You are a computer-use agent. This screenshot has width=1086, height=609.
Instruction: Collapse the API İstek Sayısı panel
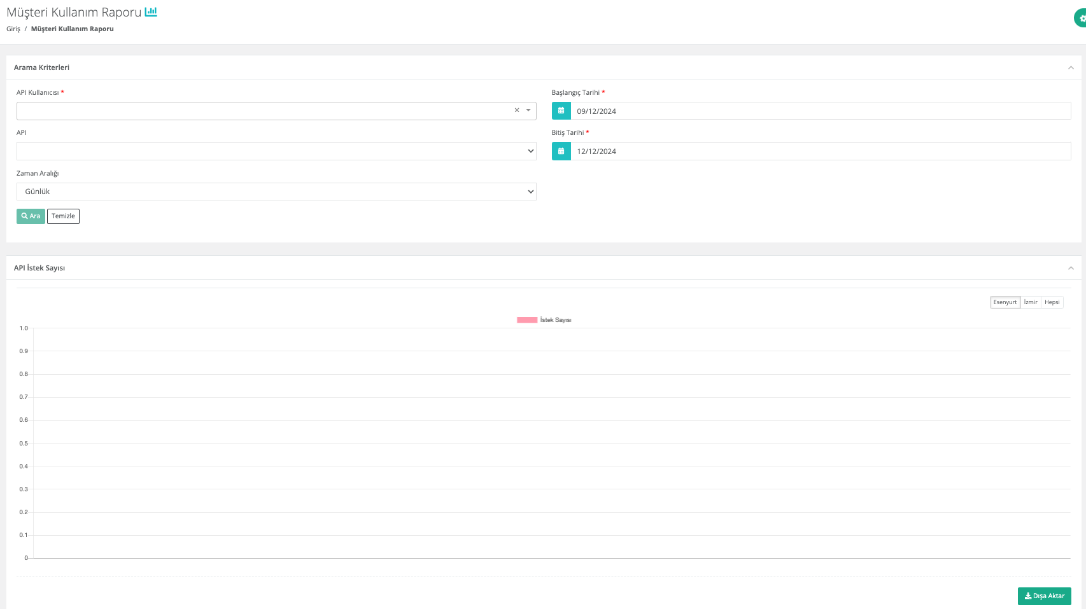pos(1071,268)
